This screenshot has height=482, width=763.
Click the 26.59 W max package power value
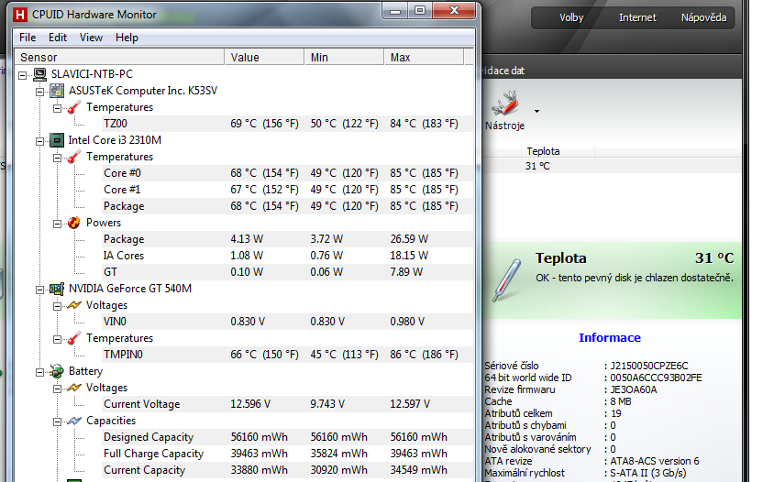(x=409, y=239)
